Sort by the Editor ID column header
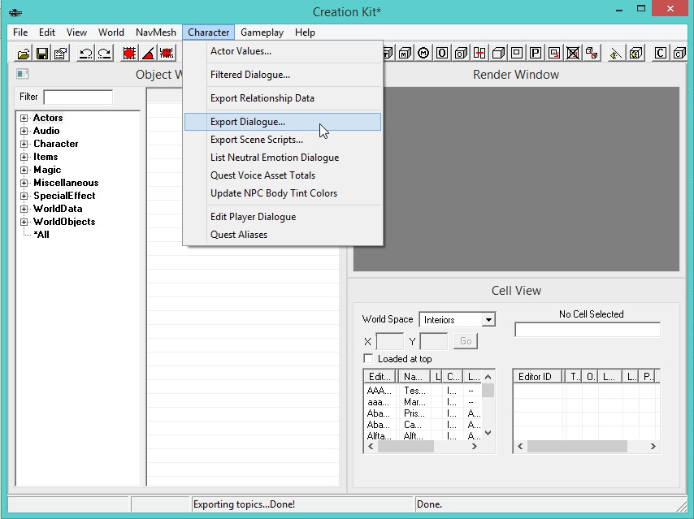 click(537, 377)
